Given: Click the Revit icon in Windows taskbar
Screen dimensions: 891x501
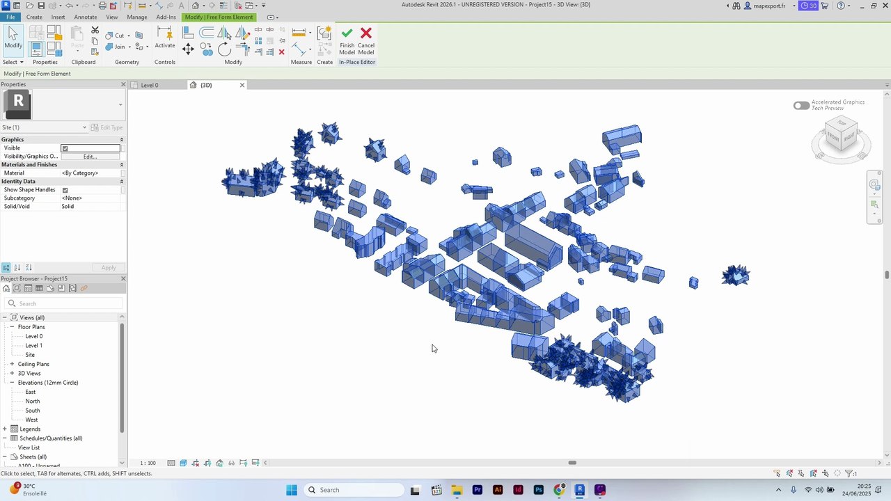Looking at the screenshot, I should pyautogui.click(x=580, y=490).
